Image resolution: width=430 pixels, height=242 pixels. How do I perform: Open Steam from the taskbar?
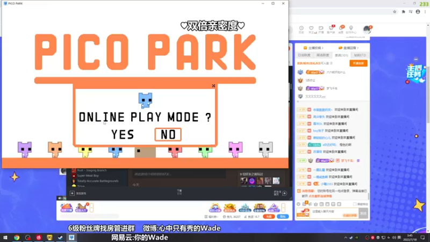pyautogui.click(x=60, y=237)
